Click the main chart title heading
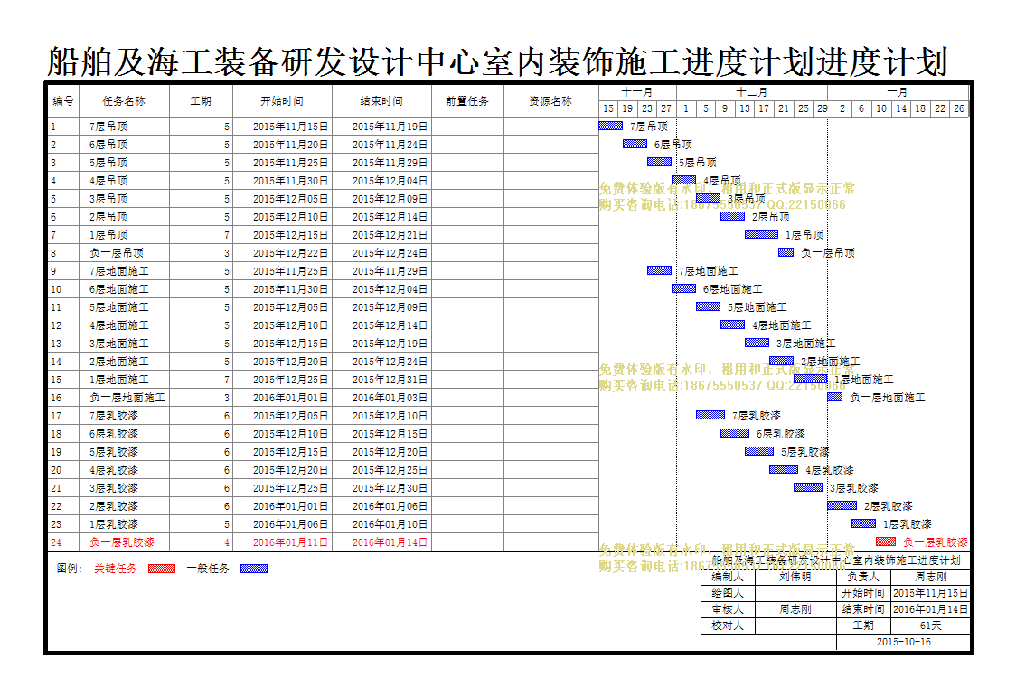 (498, 62)
